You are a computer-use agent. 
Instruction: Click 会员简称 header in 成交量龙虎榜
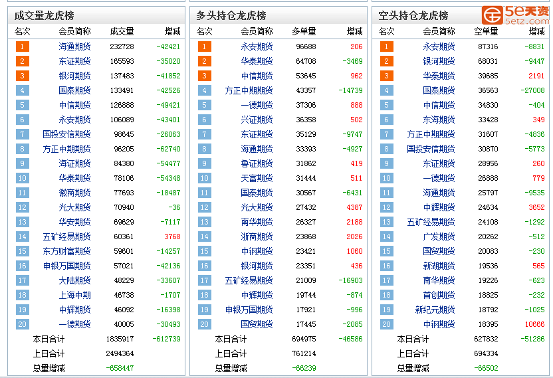pos(74,32)
